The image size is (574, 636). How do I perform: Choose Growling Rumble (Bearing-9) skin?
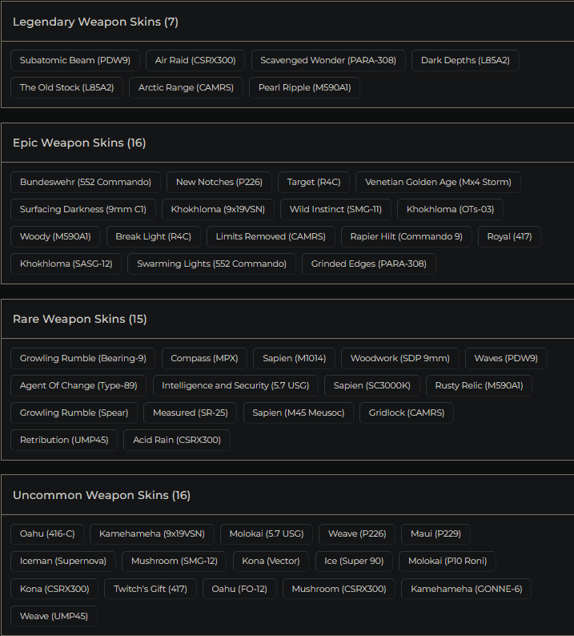click(83, 358)
